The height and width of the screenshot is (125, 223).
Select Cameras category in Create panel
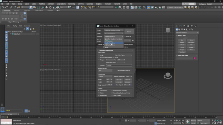coord(184,30)
